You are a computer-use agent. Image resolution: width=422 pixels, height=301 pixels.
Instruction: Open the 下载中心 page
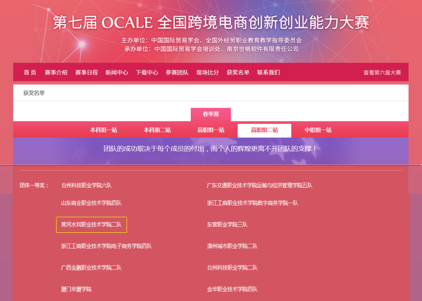147,72
